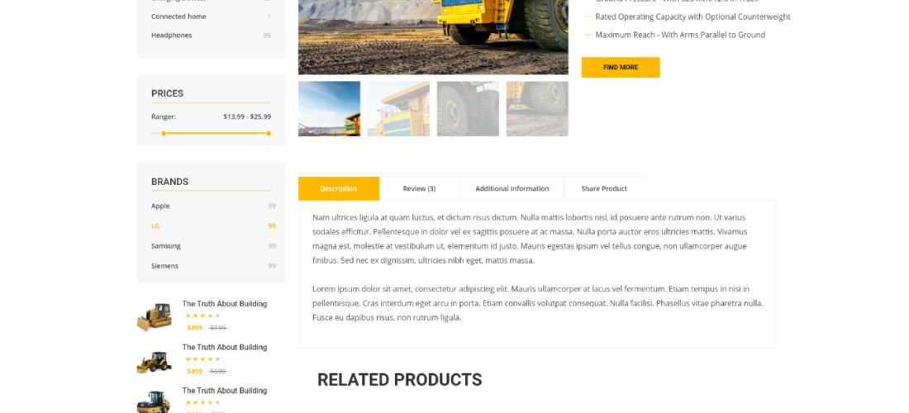This screenshot has height=413, width=909.
Task: Click the third excavator product image
Action: tap(155, 401)
